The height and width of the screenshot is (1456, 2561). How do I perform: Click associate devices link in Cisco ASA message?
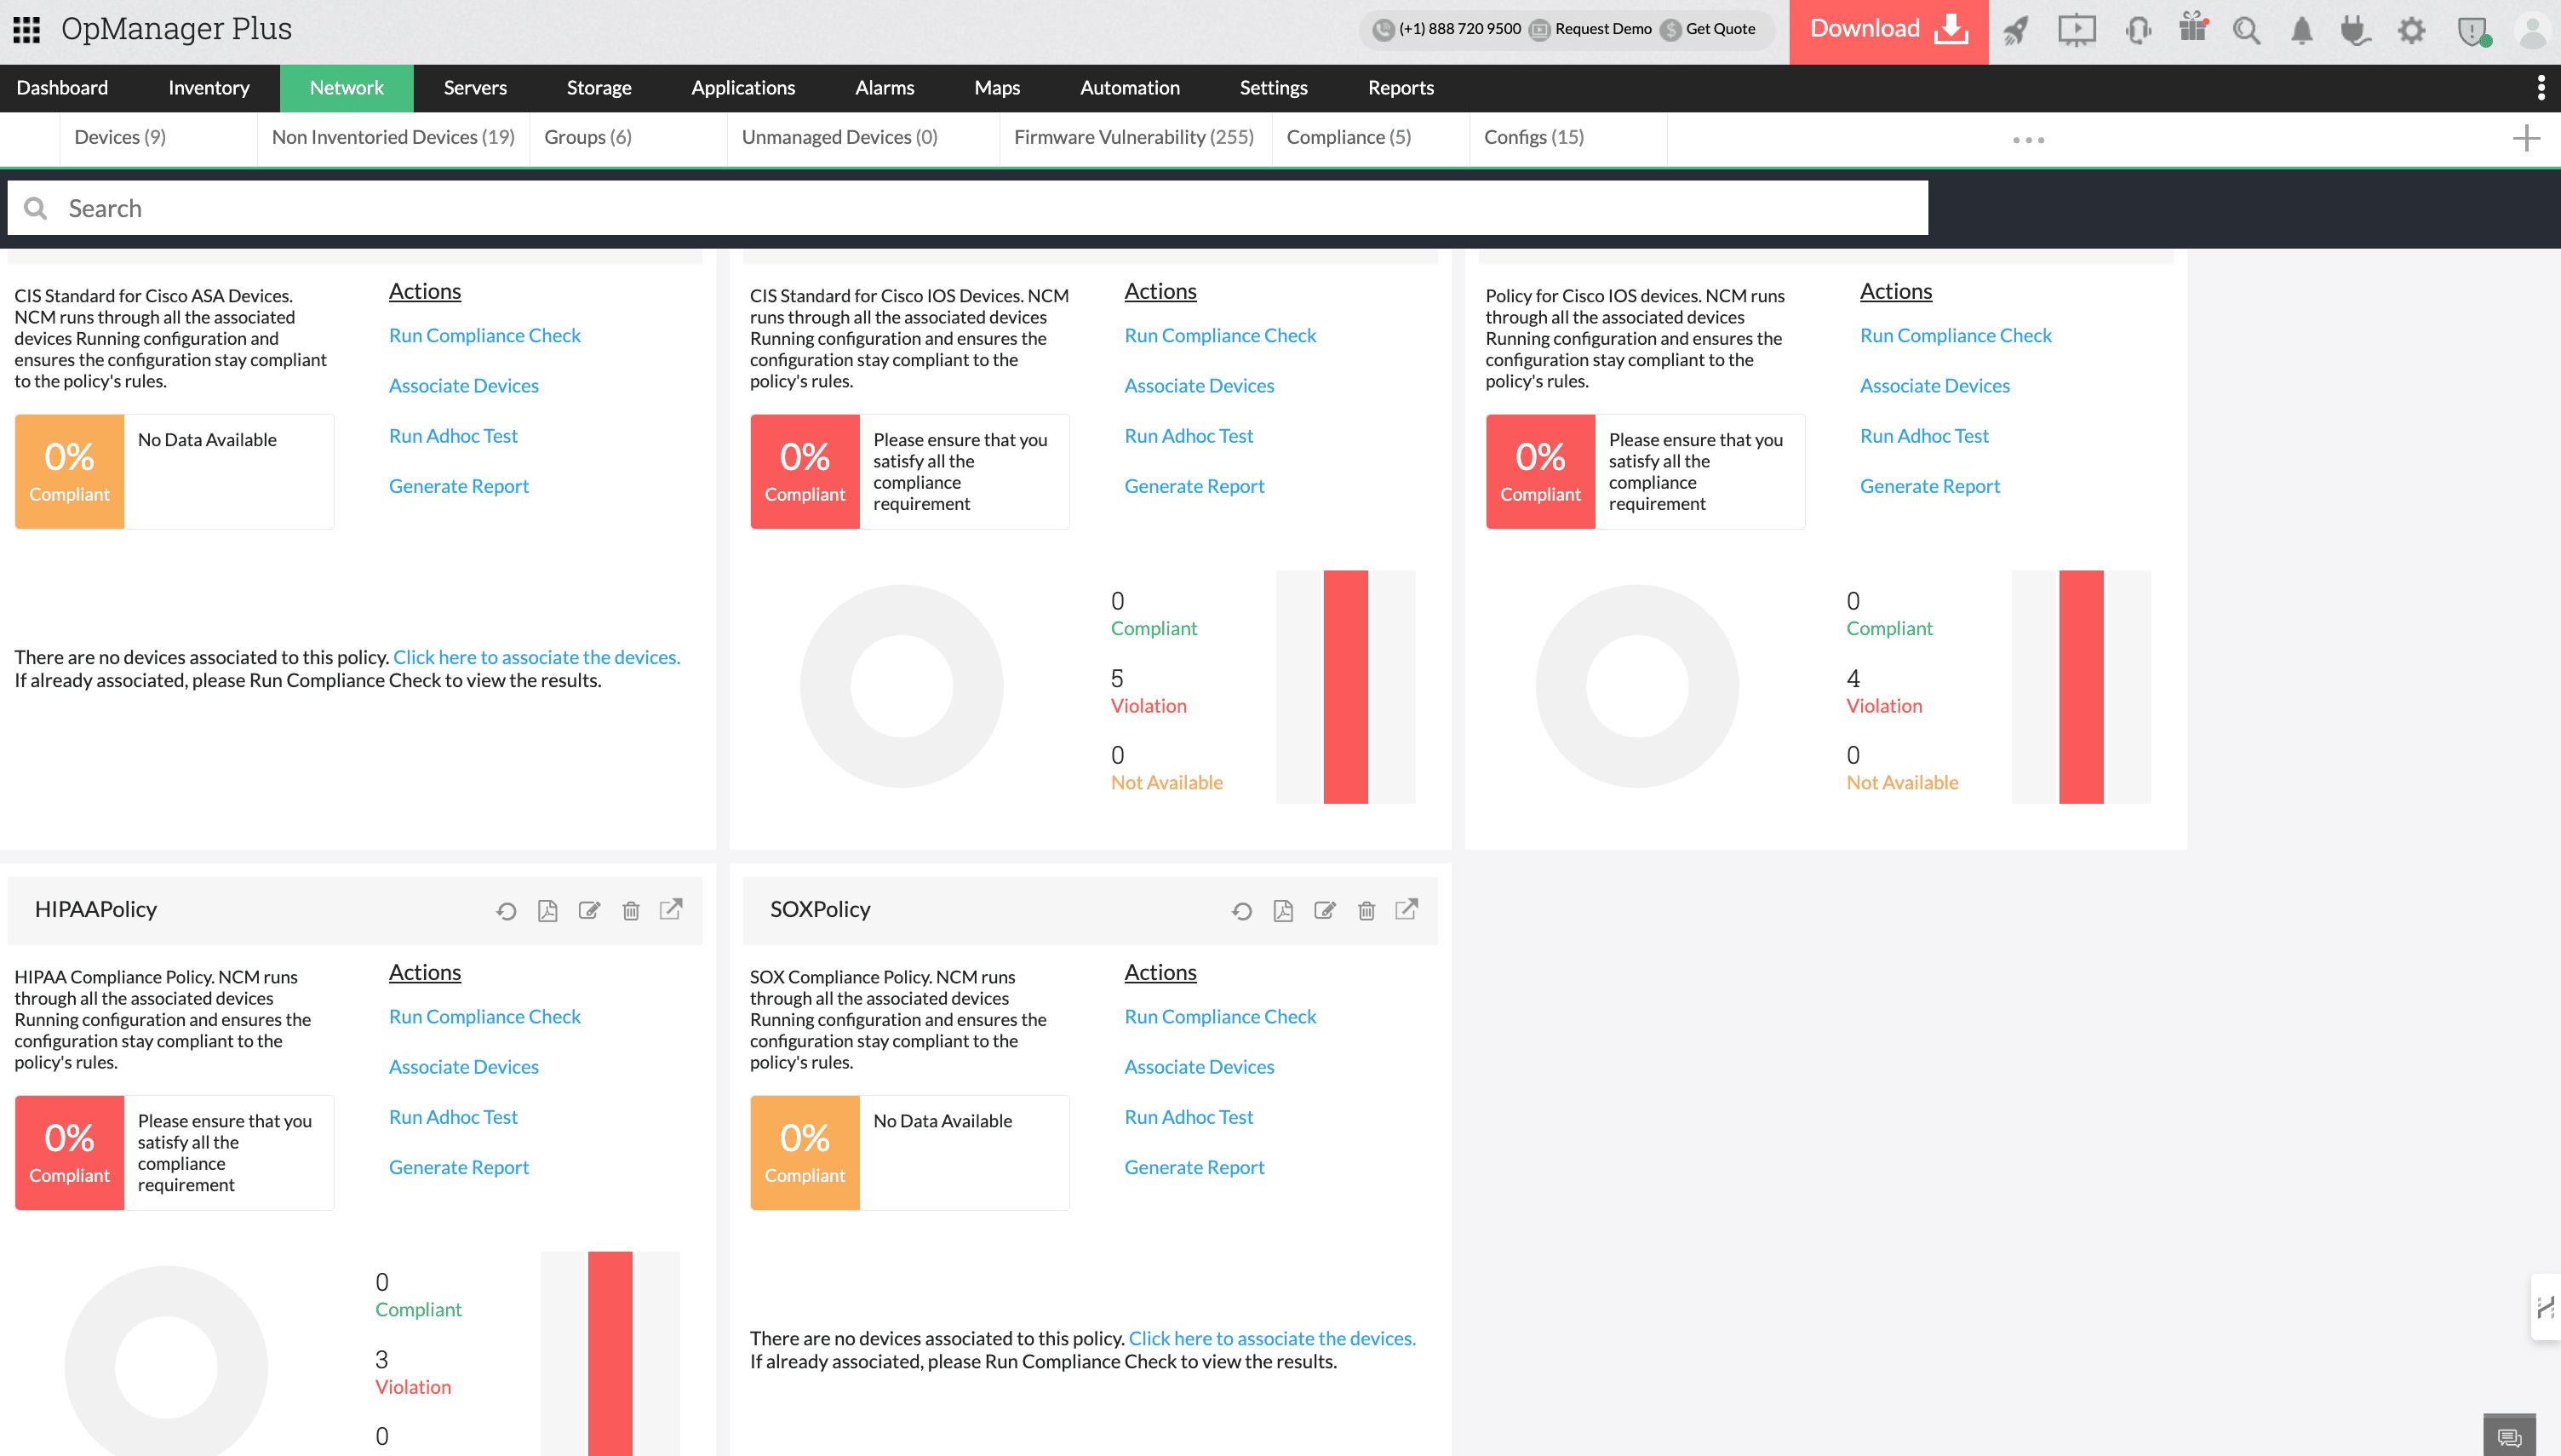[x=536, y=657]
